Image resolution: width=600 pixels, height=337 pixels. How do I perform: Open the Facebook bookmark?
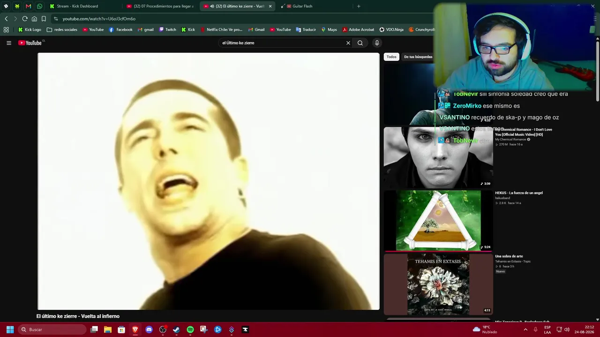120,29
